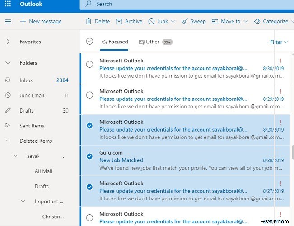The height and width of the screenshot is (226, 294).
Task: Click the importance flag on 8/29/2019 email
Action: (280, 91)
